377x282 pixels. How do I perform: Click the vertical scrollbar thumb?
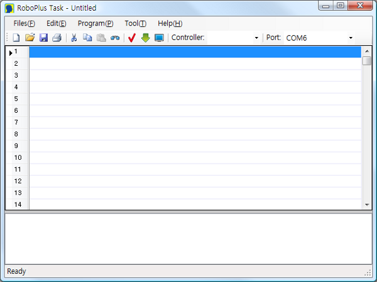(367, 60)
